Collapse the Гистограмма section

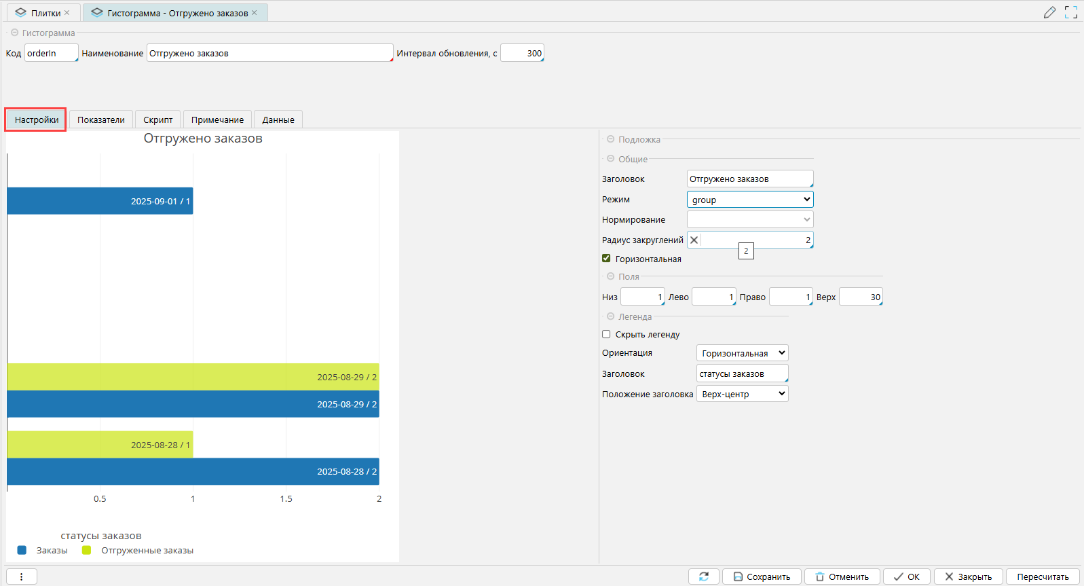14,33
